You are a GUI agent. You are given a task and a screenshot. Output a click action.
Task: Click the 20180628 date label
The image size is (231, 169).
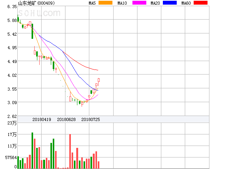(x=66, y=119)
